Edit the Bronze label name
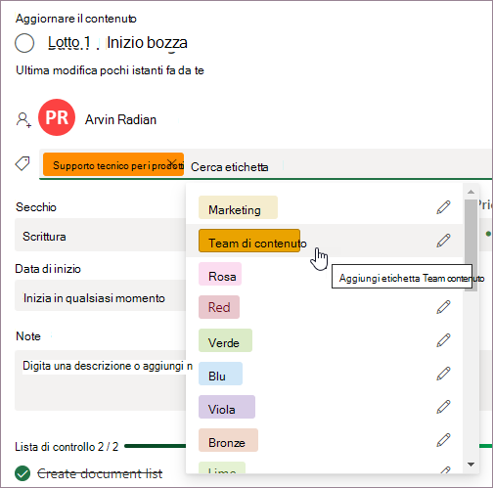493x488 pixels. 443,440
